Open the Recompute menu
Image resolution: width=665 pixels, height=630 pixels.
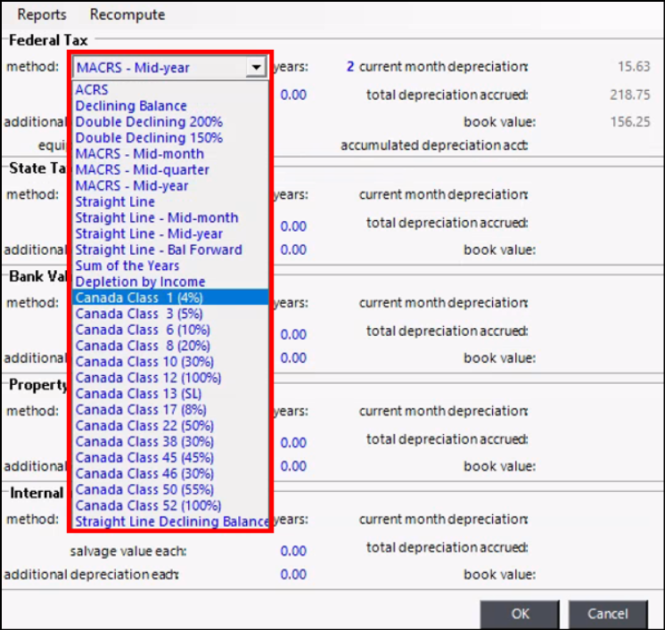coord(127,14)
